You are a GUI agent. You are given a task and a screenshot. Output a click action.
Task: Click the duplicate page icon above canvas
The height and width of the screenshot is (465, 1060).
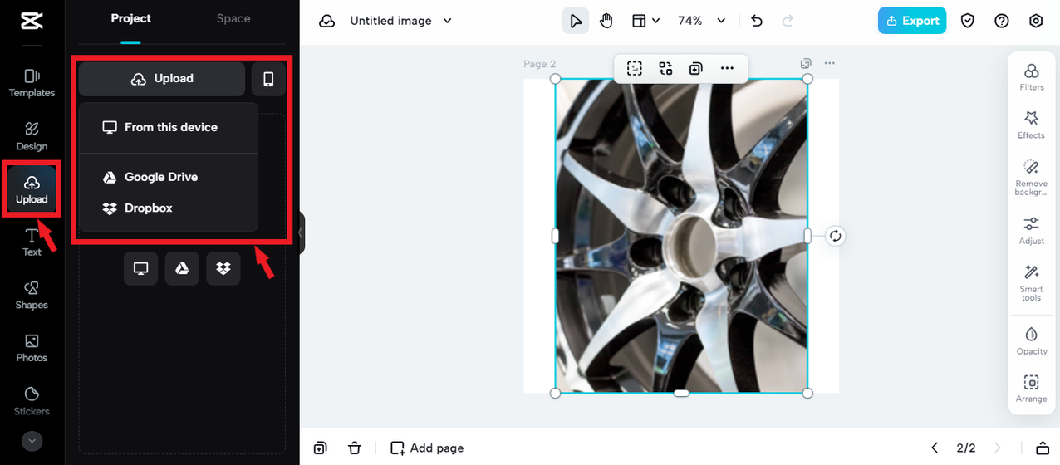806,64
